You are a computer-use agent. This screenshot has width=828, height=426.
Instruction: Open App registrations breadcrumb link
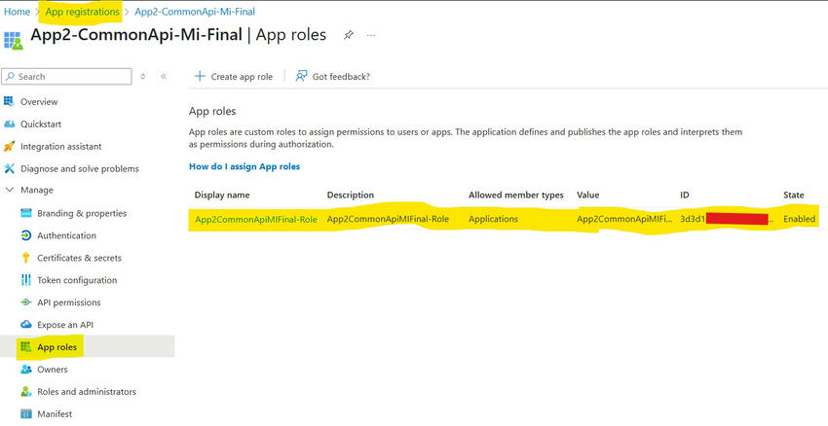(x=83, y=12)
